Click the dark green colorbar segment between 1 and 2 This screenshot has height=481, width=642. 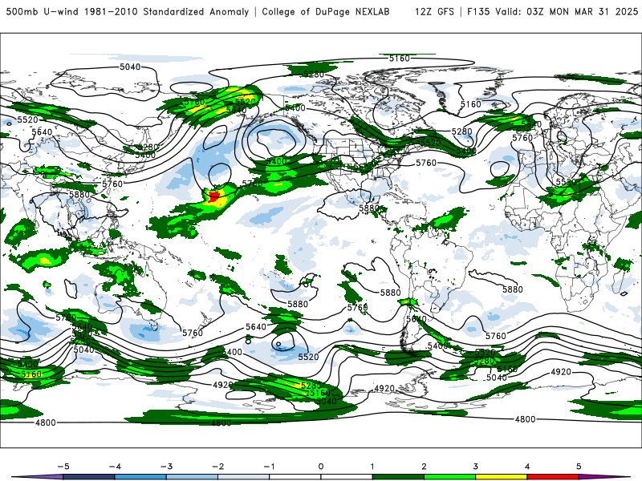(x=398, y=477)
